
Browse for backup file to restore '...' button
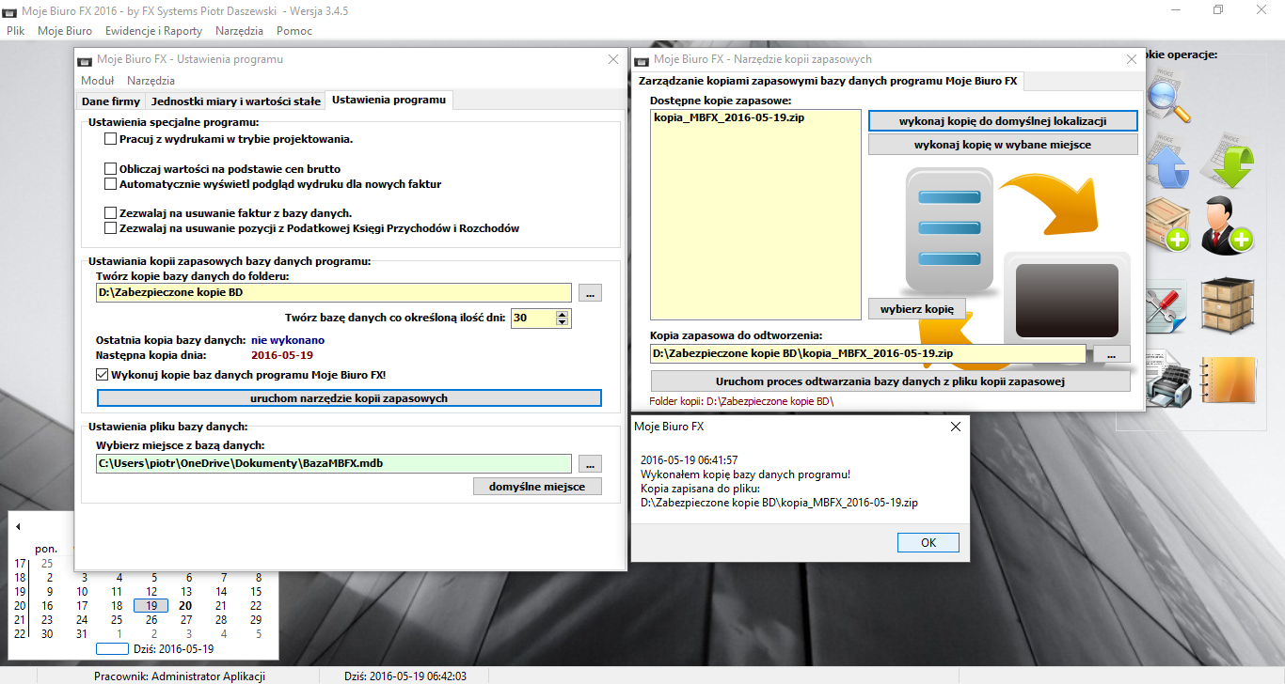pyautogui.click(x=1112, y=354)
